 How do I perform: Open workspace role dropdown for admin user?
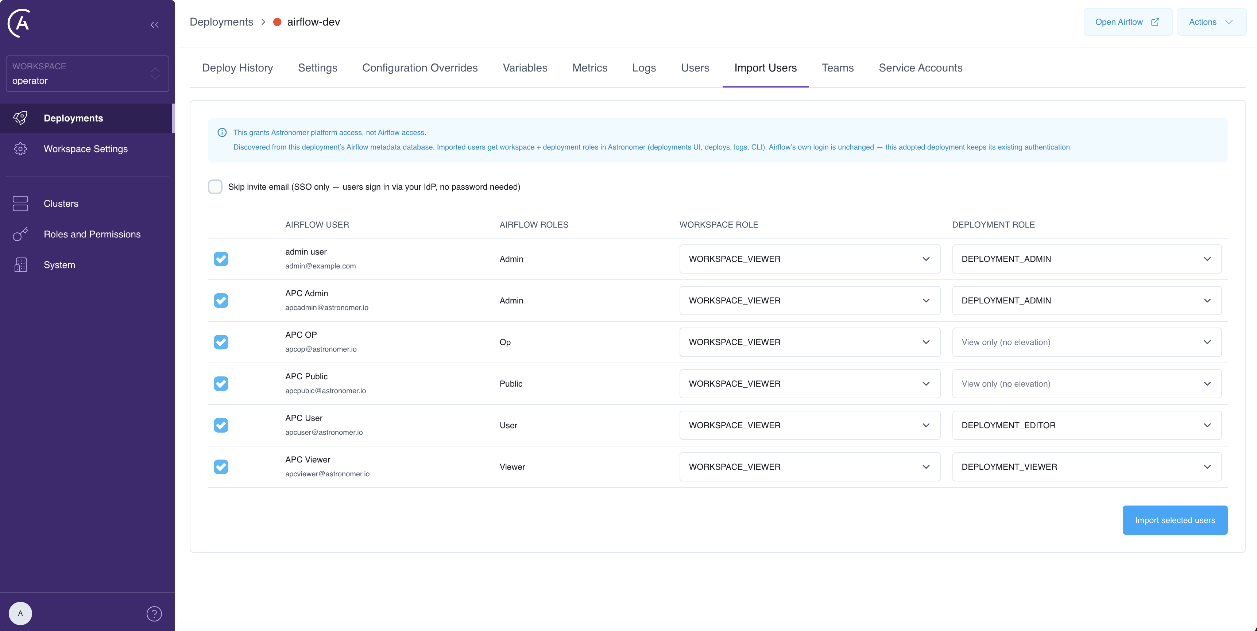[x=810, y=259]
